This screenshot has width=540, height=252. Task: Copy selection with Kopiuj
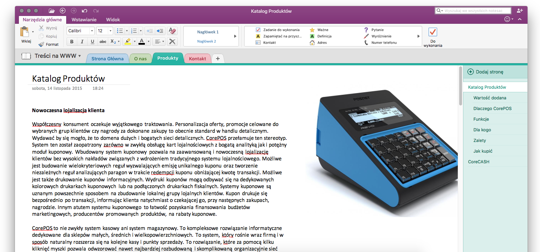pos(48,36)
